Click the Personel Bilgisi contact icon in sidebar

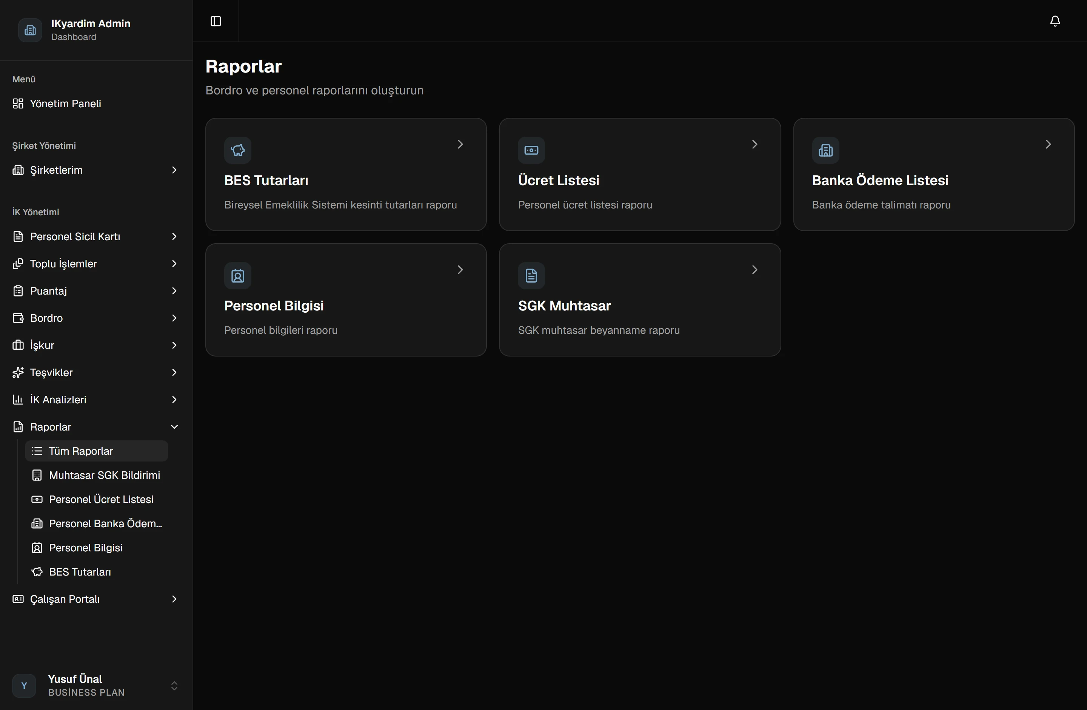coord(37,548)
